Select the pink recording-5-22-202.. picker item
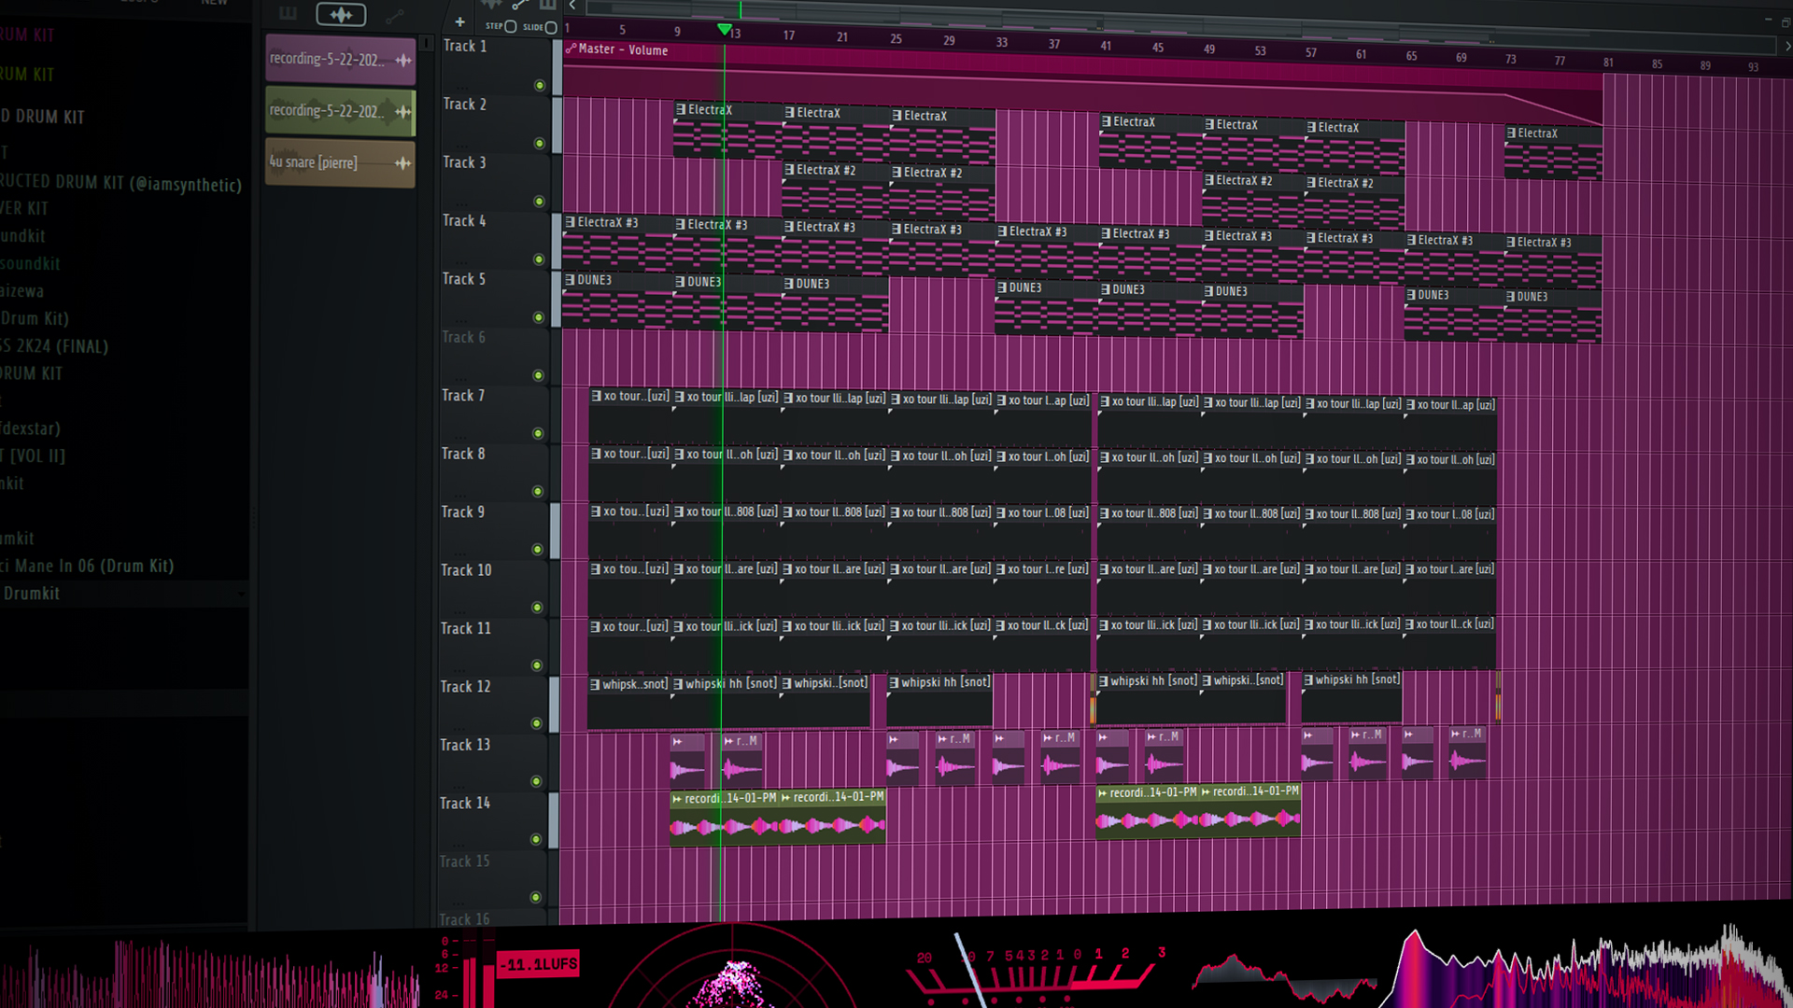This screenshot has width=1793, height=1008. (340, 60)
